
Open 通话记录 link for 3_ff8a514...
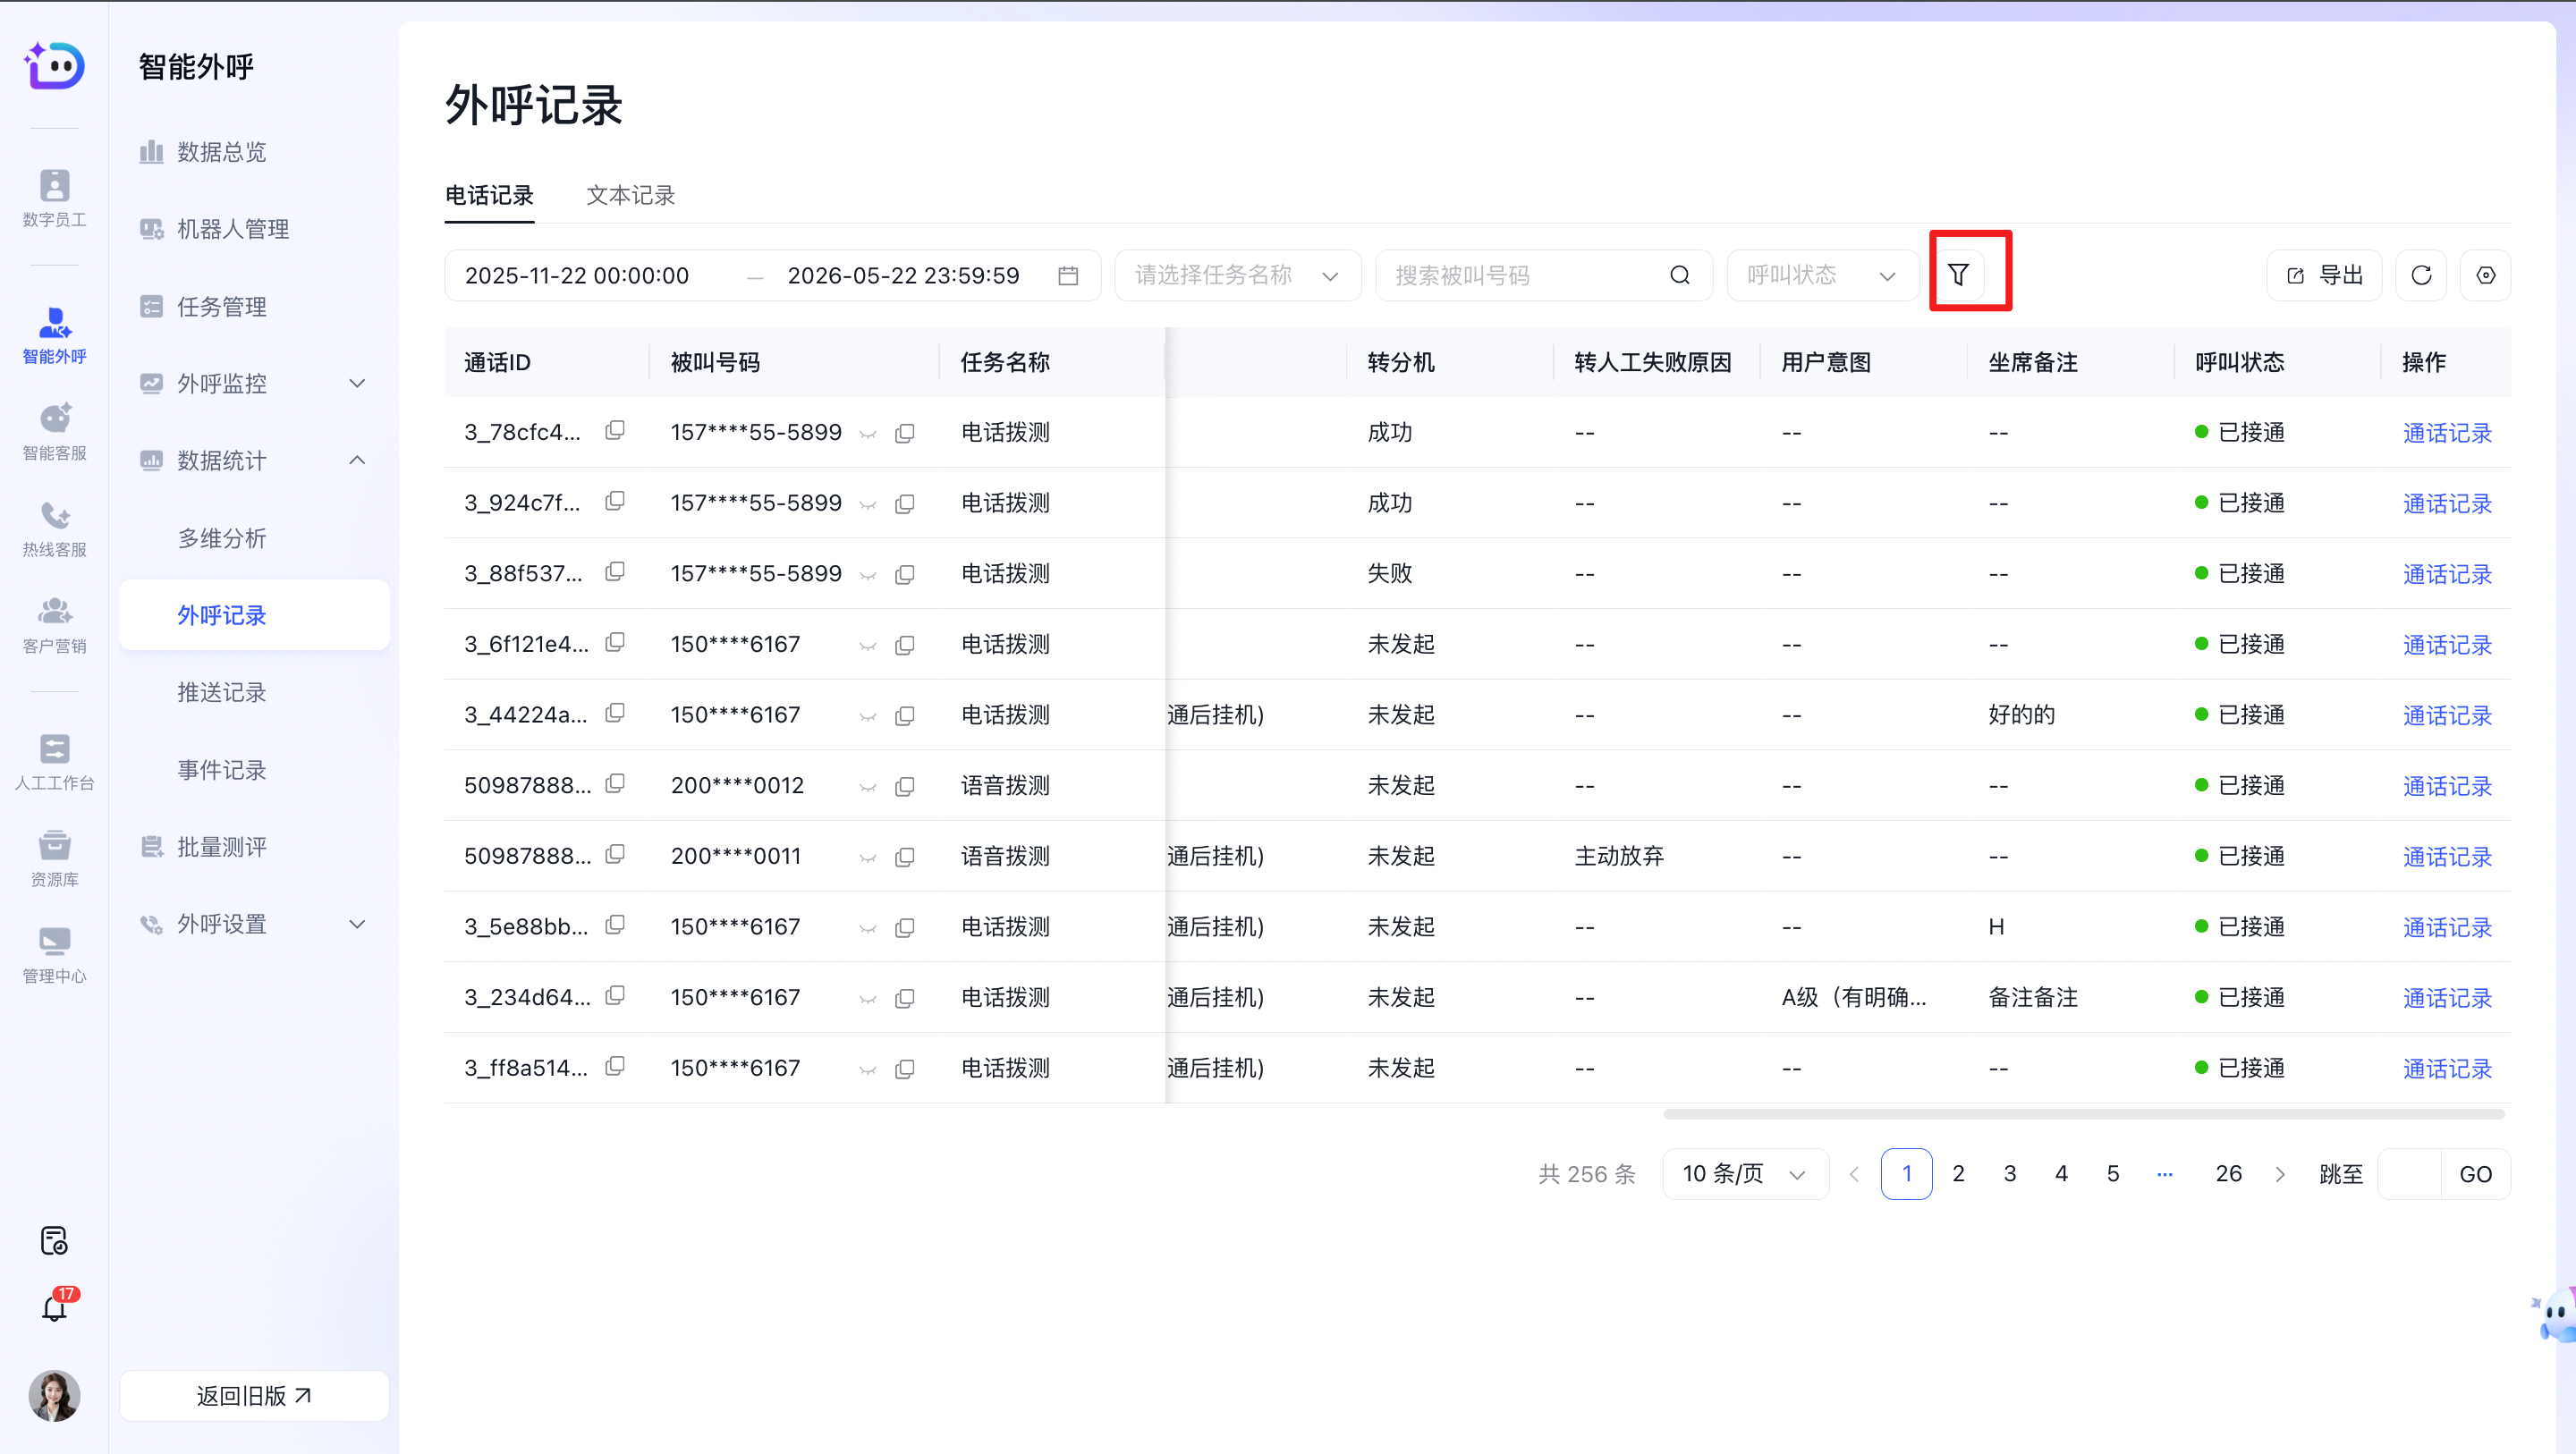[2446, 1068]
